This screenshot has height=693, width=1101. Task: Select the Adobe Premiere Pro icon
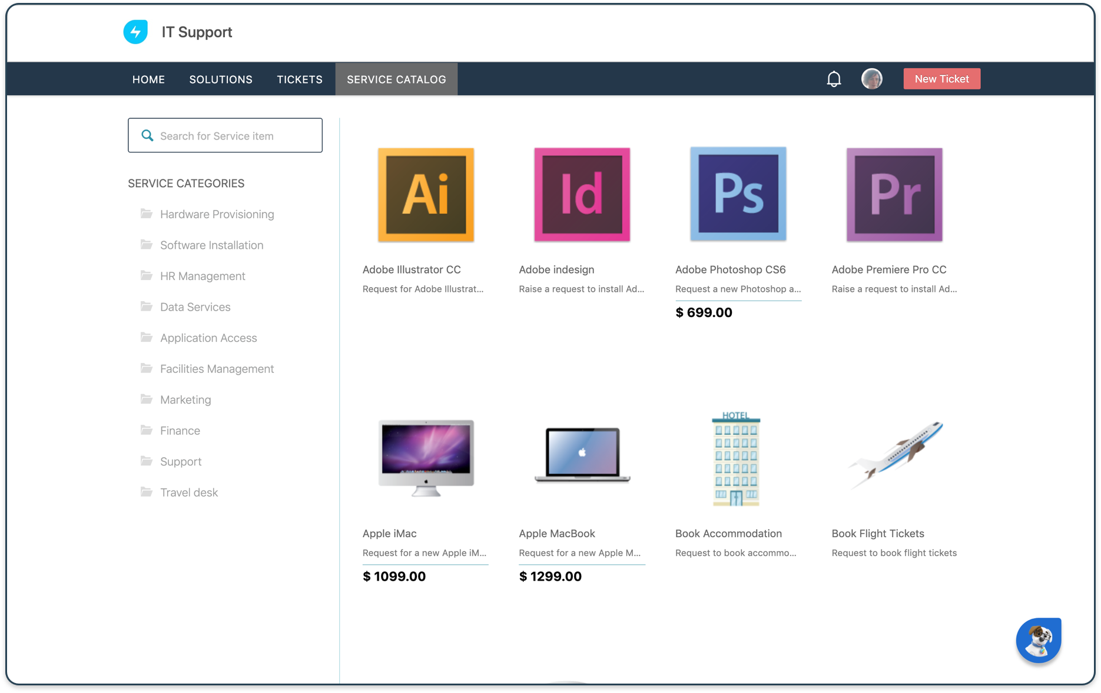tap(894, 195)
